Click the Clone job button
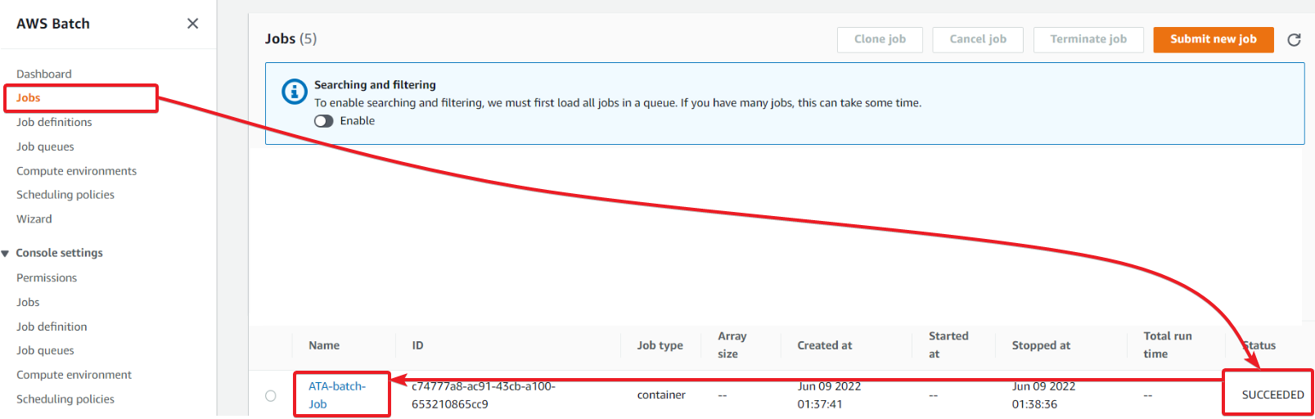 (x=880, y=39)
